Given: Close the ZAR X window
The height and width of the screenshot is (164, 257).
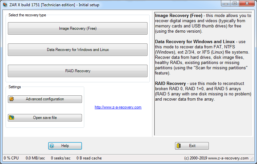Looking at the screenshot, I should pos(247,3).
